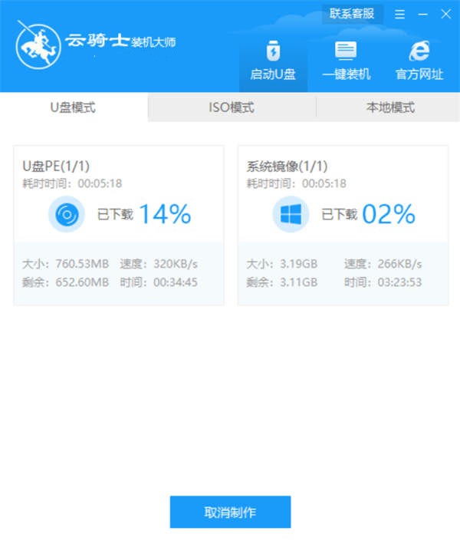
Task: Select the 系统镜像(1/1) heading
Action: click(287, 166)
